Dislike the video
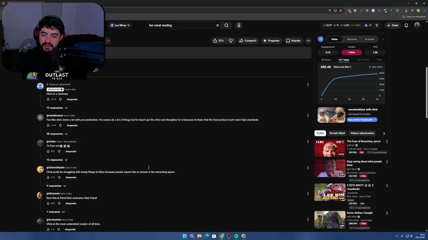 tap(231, 41)
